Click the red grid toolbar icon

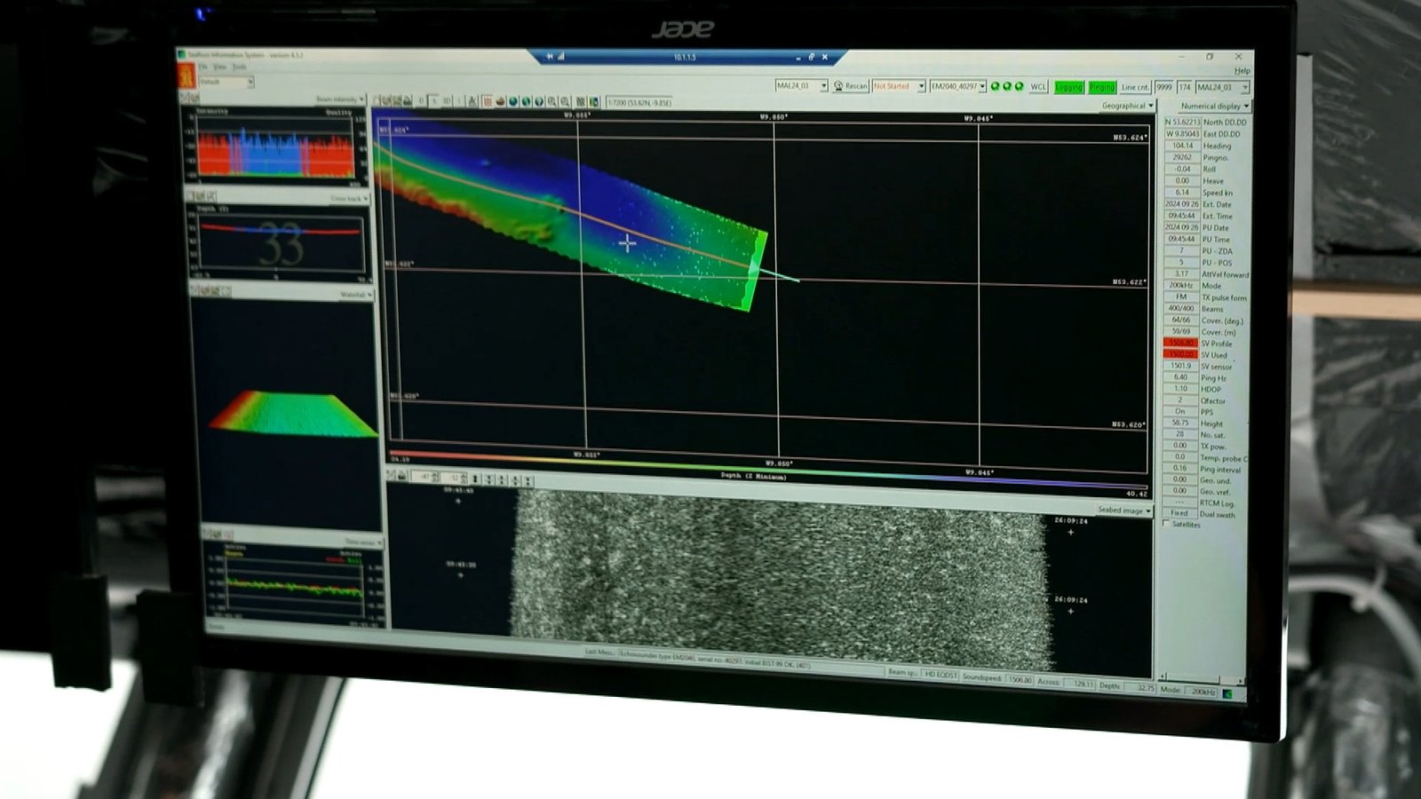coord(487,101)
